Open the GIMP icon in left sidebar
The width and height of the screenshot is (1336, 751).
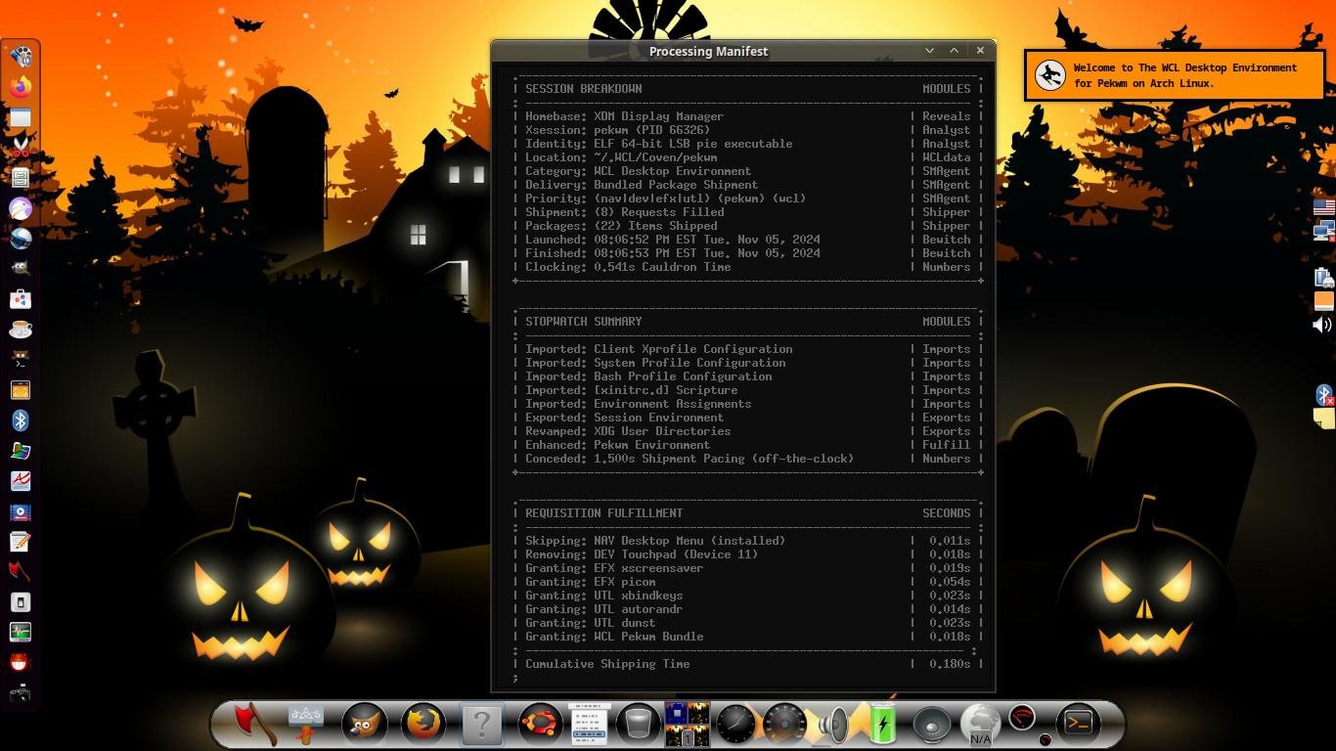click(x=21, y=269)
